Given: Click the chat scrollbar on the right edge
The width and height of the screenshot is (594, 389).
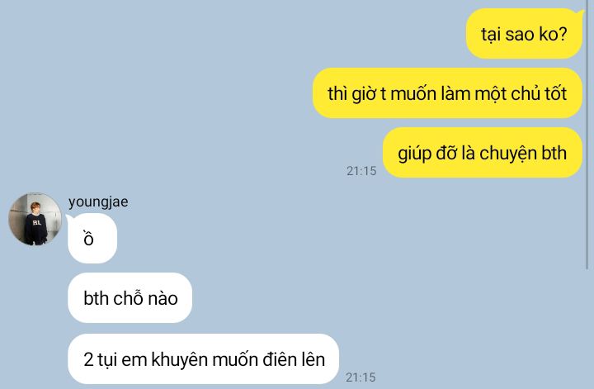Looking at the screenshot, I should pos(587,135).
